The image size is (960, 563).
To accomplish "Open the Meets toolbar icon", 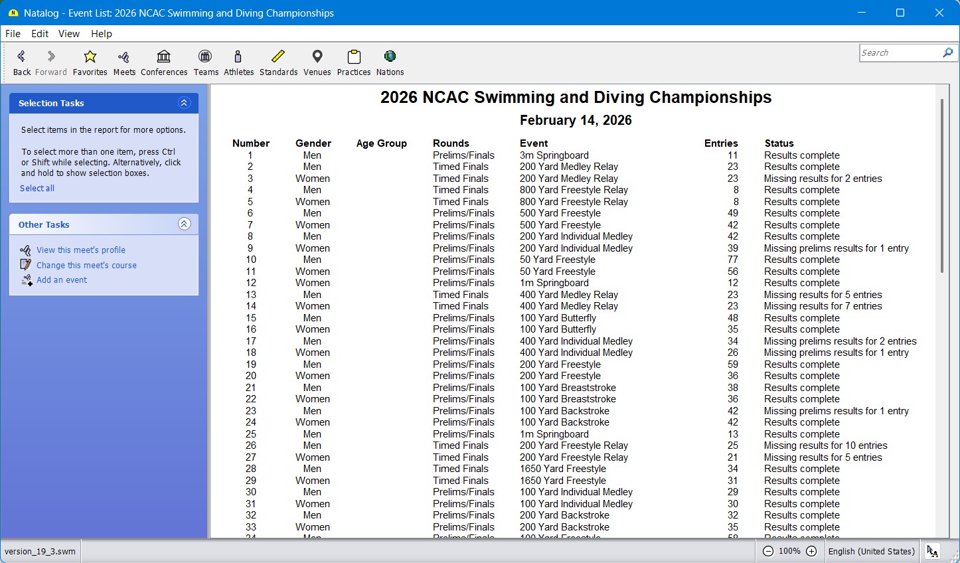I will (x=123, y=57).
